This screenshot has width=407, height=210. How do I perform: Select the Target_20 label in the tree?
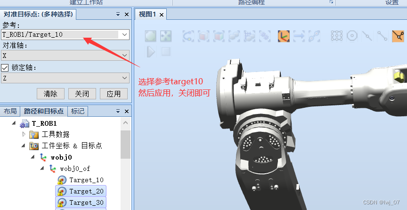86,191
